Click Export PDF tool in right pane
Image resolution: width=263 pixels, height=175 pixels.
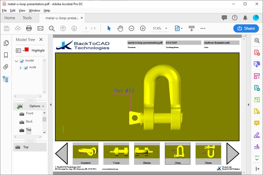click(257, 88)
